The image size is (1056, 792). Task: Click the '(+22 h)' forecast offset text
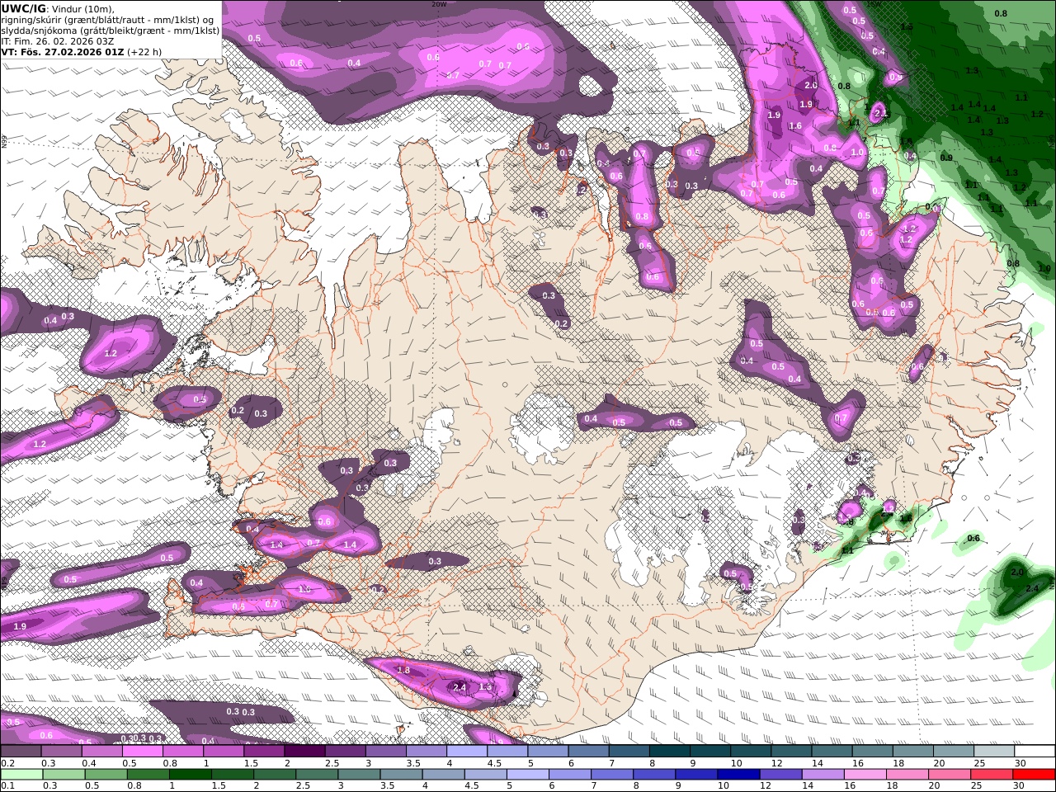(144, 51)
